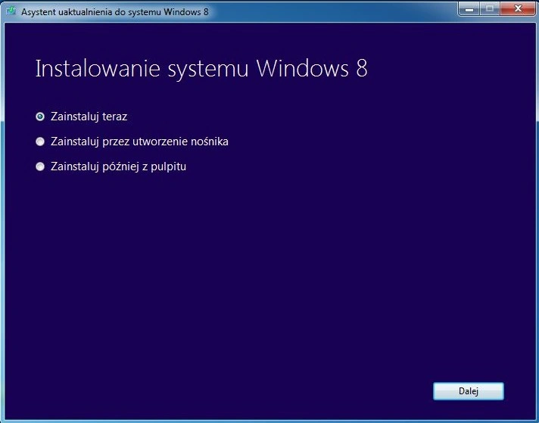Screen dimensions: 539x423
Task: Click the Upgrade Assistant icon in title bar
Action: coord(11,11)
